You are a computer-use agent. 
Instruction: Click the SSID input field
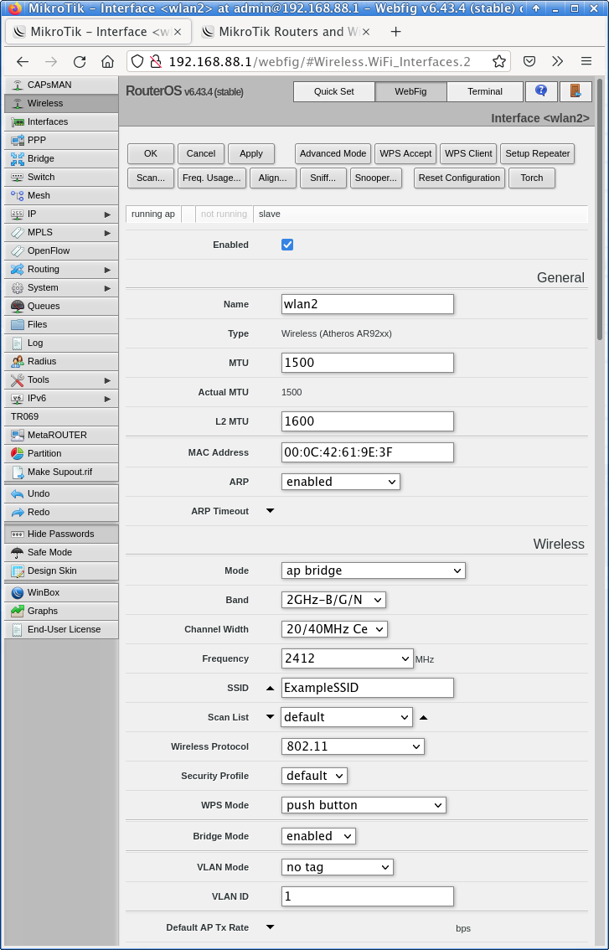coord(368,688)
